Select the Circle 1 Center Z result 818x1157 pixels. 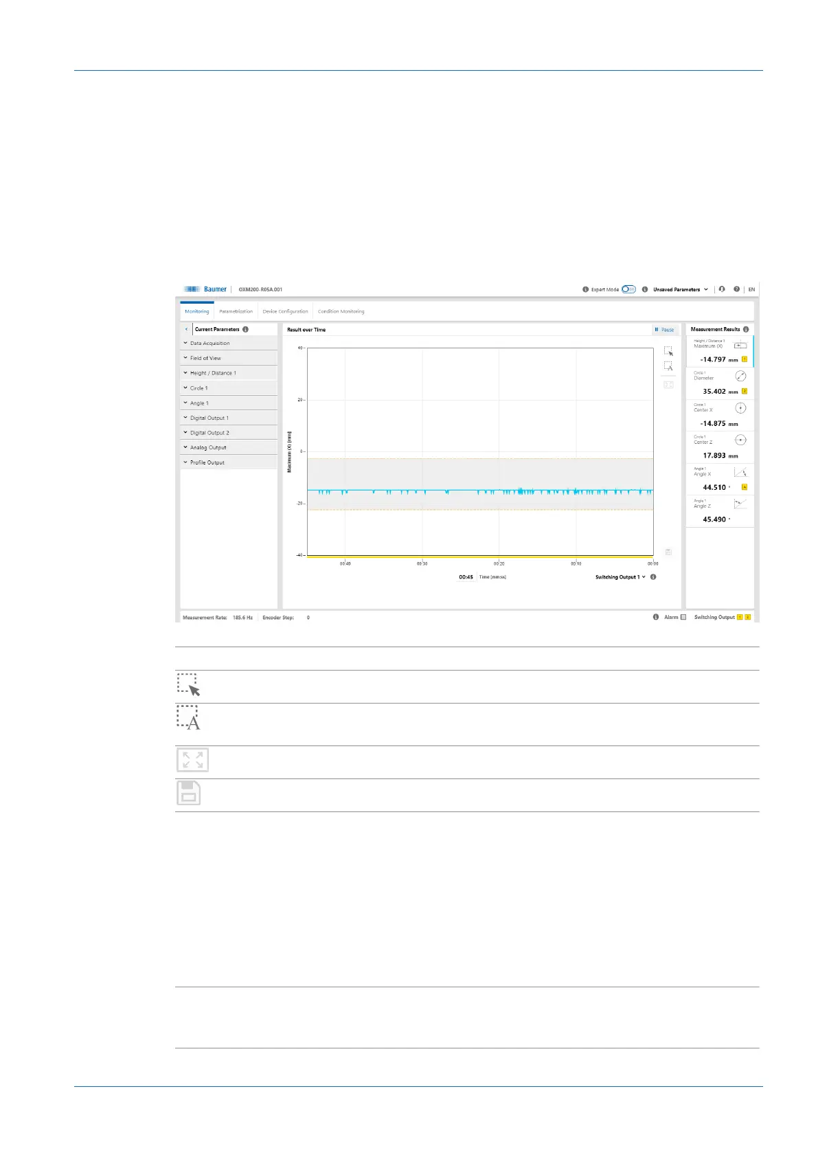click(720, 447)
